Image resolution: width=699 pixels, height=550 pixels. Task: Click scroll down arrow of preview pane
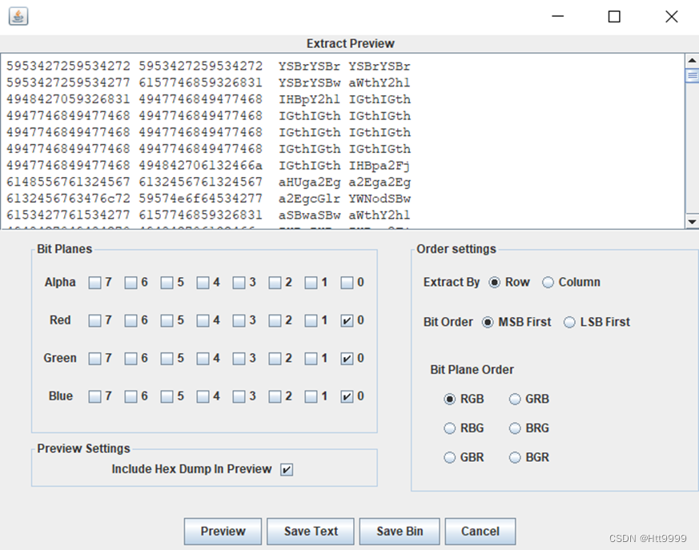(x=692, y=221)
